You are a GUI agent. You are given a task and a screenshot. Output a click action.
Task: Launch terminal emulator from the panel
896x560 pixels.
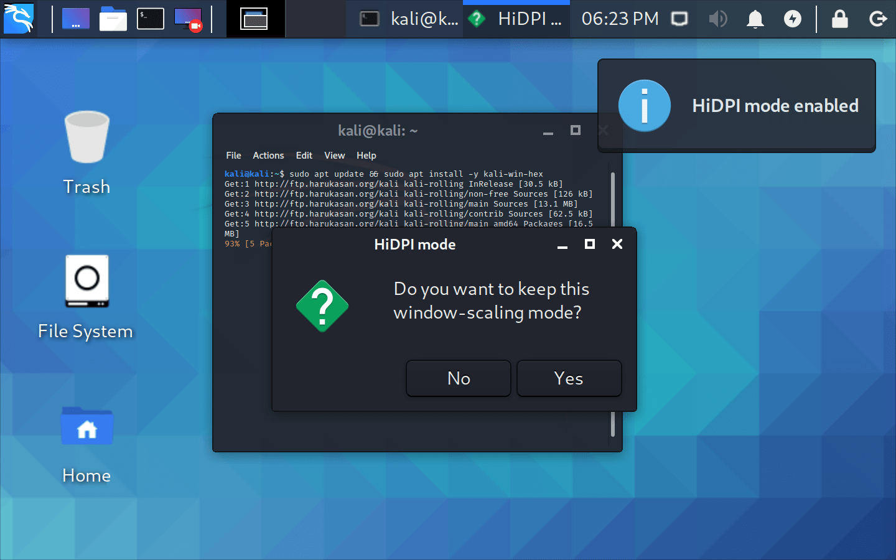pyautogui.click(x=151, y=19)
